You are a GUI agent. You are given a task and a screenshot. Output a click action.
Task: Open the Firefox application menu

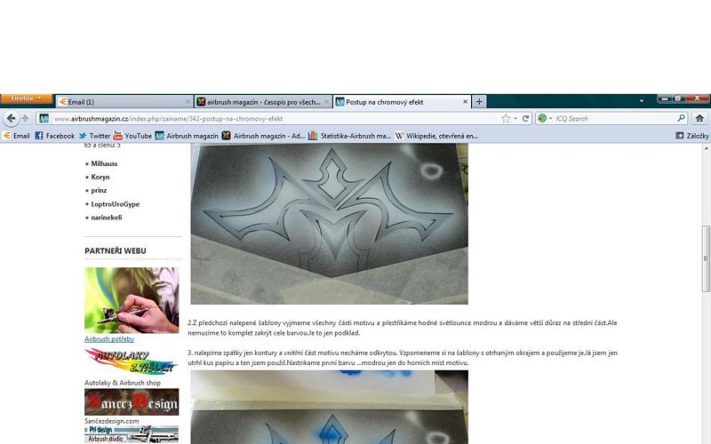coord(26,99)
